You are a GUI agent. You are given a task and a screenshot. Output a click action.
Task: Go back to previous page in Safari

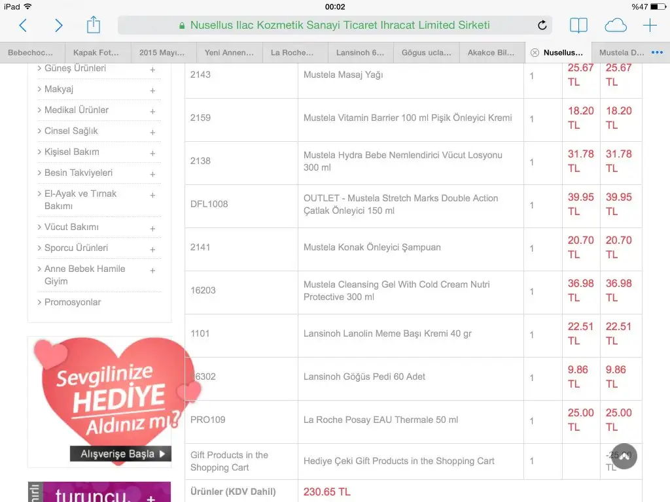(x=23, y=25)
